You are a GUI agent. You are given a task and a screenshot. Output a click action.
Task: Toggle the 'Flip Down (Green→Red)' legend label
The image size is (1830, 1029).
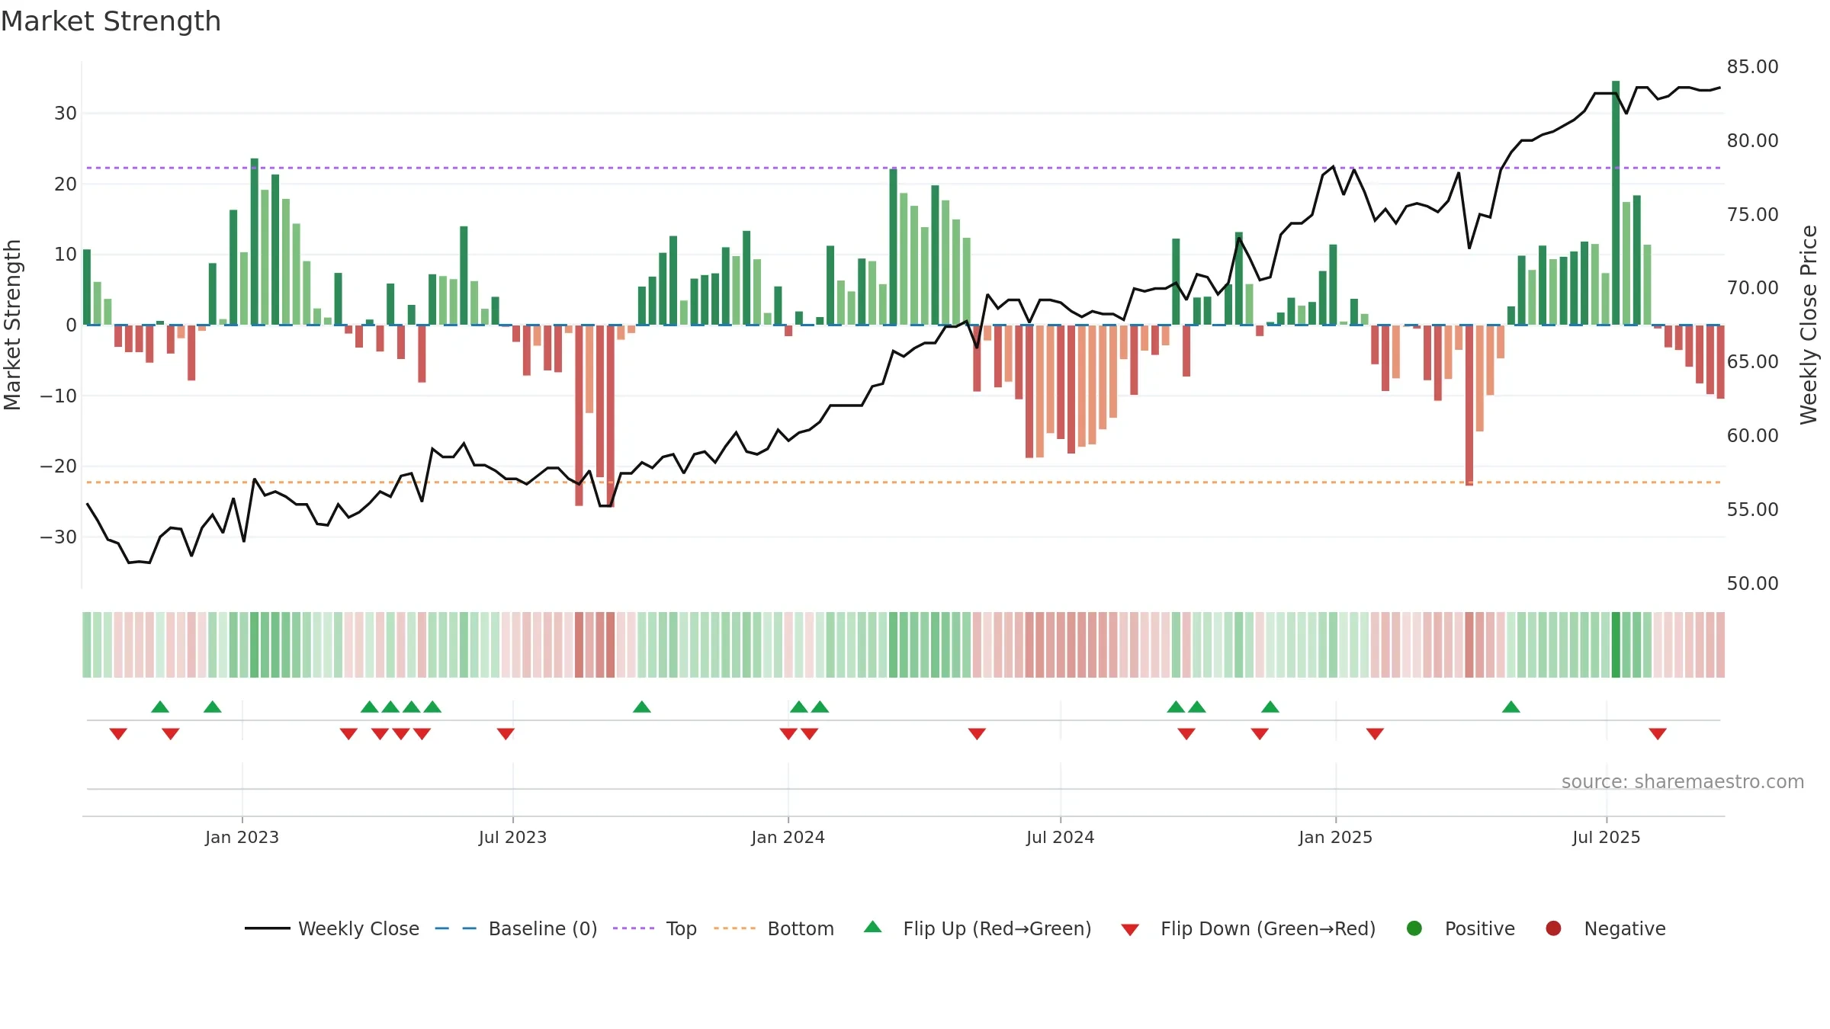tap(1268, 929)
